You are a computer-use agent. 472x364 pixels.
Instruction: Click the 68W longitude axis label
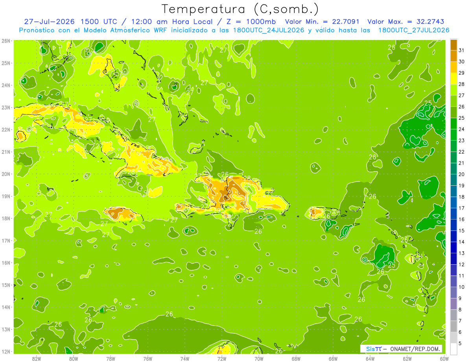(x=296, y=359)
